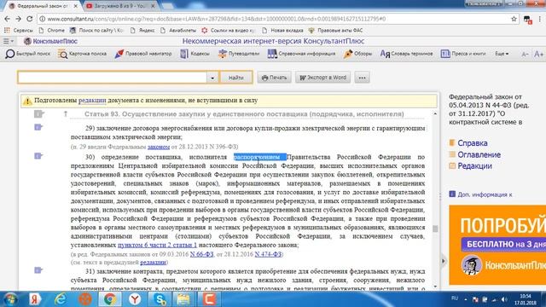
Task: Open N 474-ФЗ link
Action: coord(268,254)
